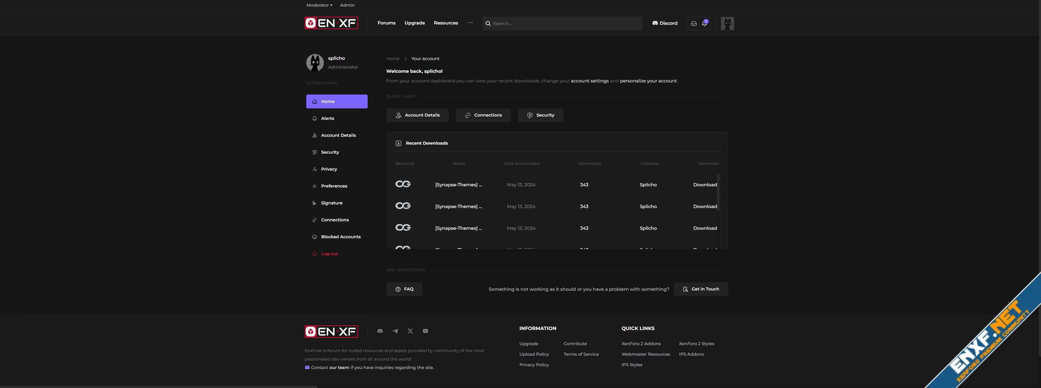1041x388 pixels.
Task: Click the YouTube footer icon
Action: tap(425, 331)
